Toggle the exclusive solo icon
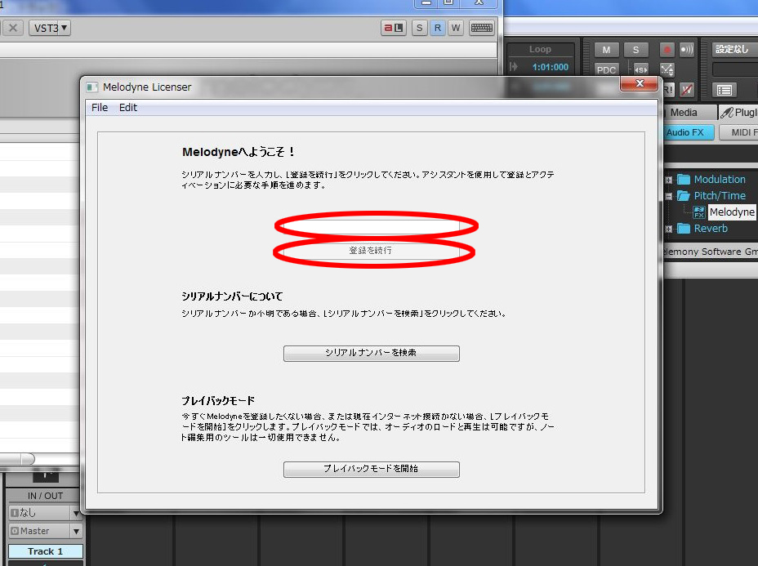This screenshot has width=758, height=566. click(x=640, y=69)
